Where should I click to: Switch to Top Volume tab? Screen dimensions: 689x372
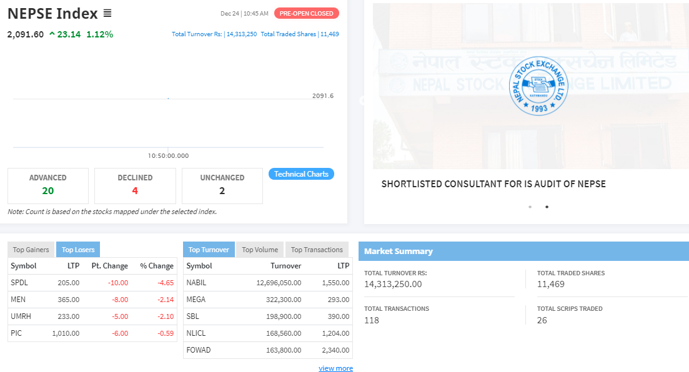click(260, 250)
